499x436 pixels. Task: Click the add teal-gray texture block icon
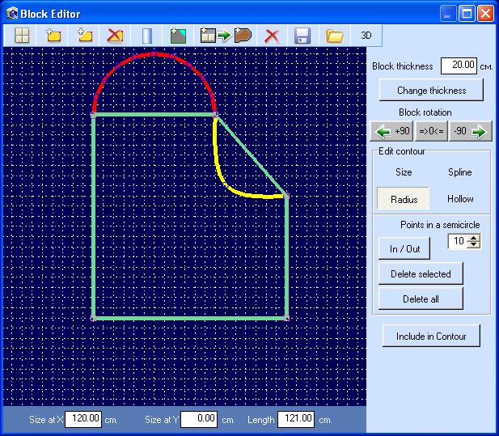(178, 36)
